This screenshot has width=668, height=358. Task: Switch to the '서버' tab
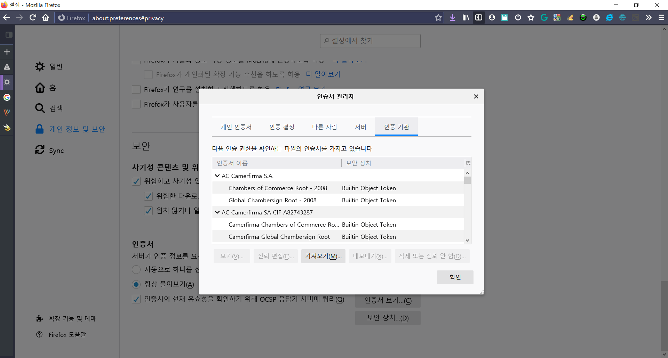coord(360,127)
